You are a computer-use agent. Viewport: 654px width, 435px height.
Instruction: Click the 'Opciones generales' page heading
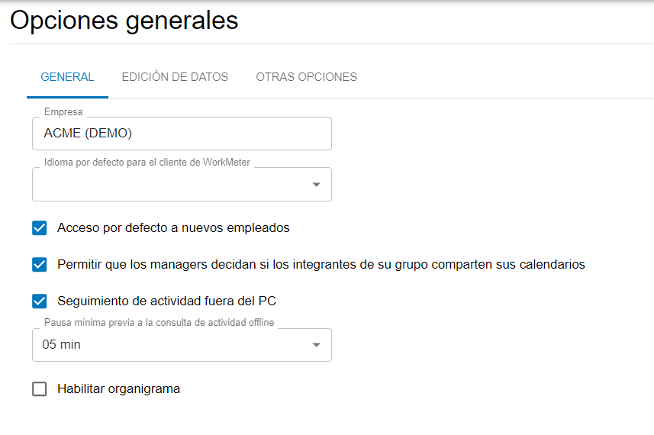(x=124, y=21)
